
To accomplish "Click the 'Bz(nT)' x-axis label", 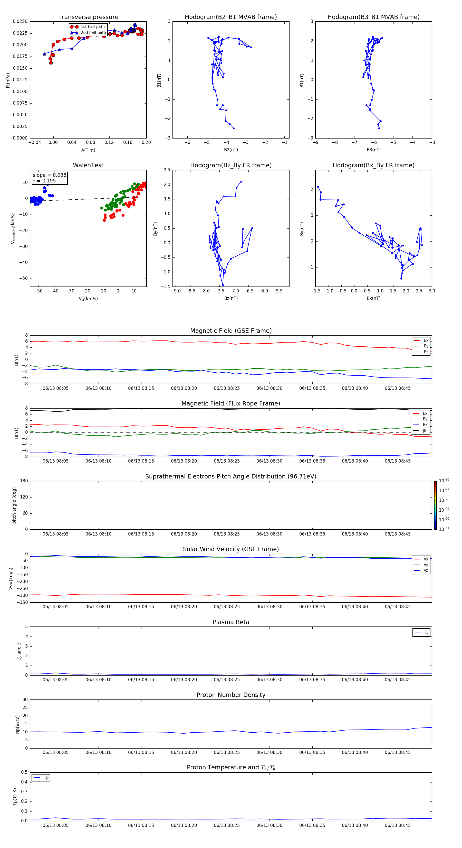I will point(231,298).
